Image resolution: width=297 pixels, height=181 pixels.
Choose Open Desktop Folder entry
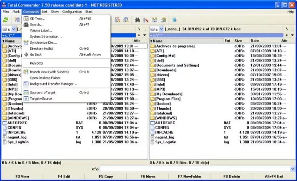click(x=66, y=78)
